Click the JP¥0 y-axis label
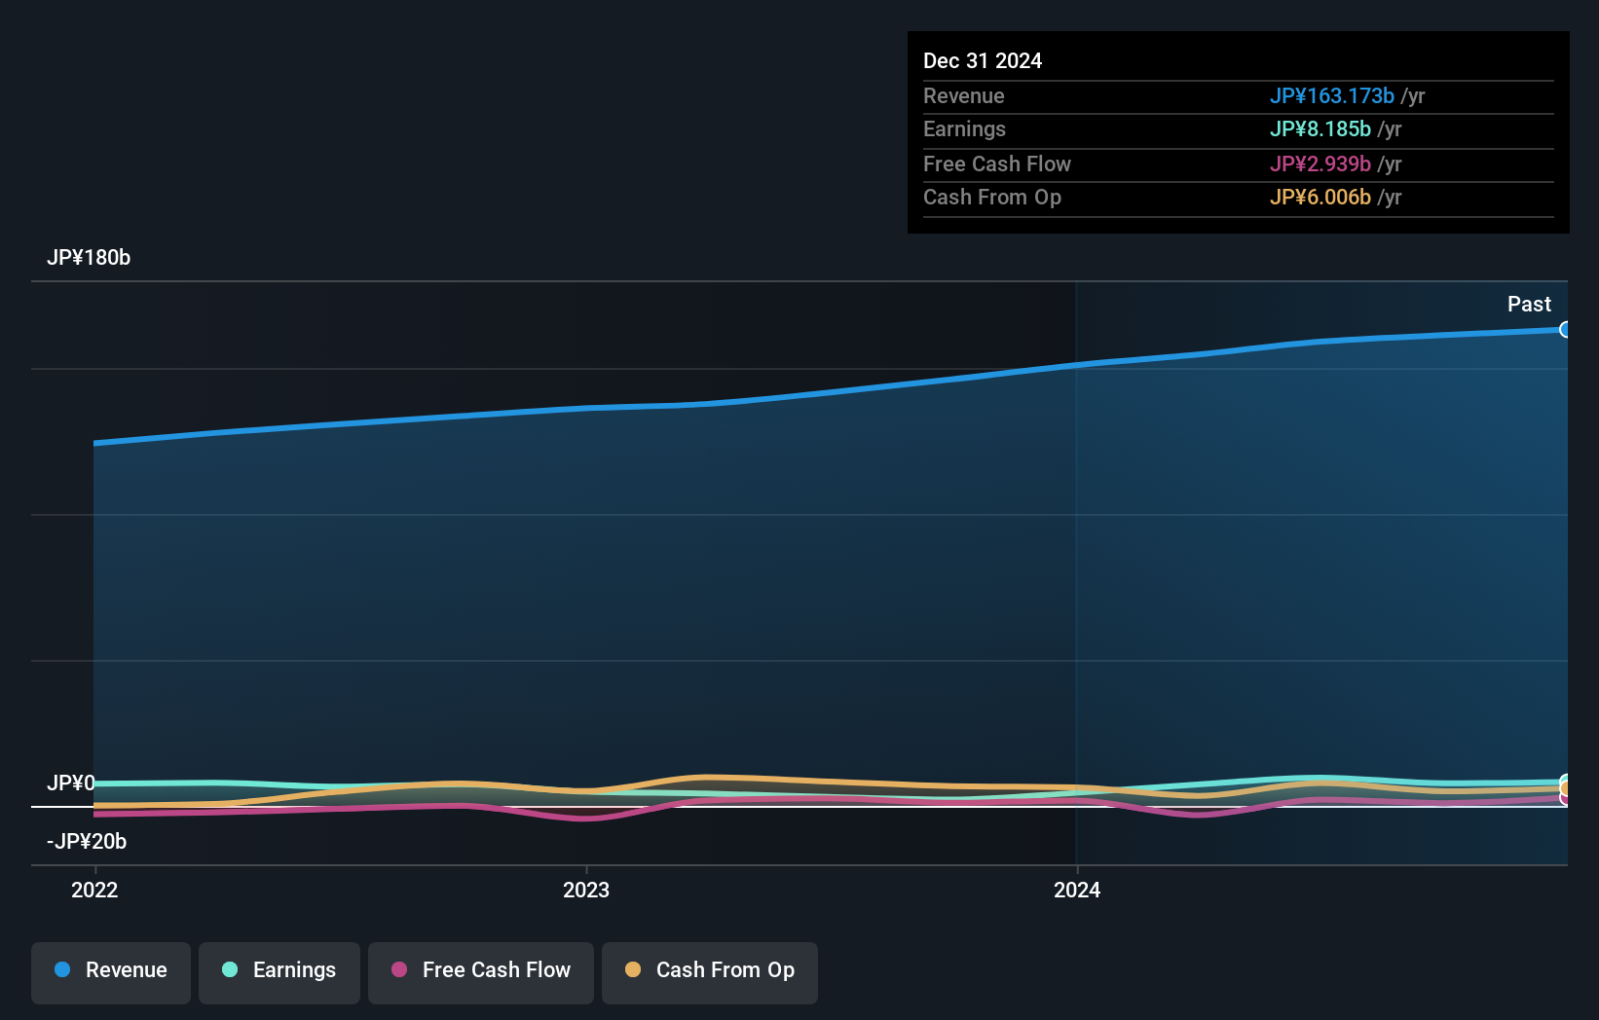1599x1020 pixels. pos(71,783)
